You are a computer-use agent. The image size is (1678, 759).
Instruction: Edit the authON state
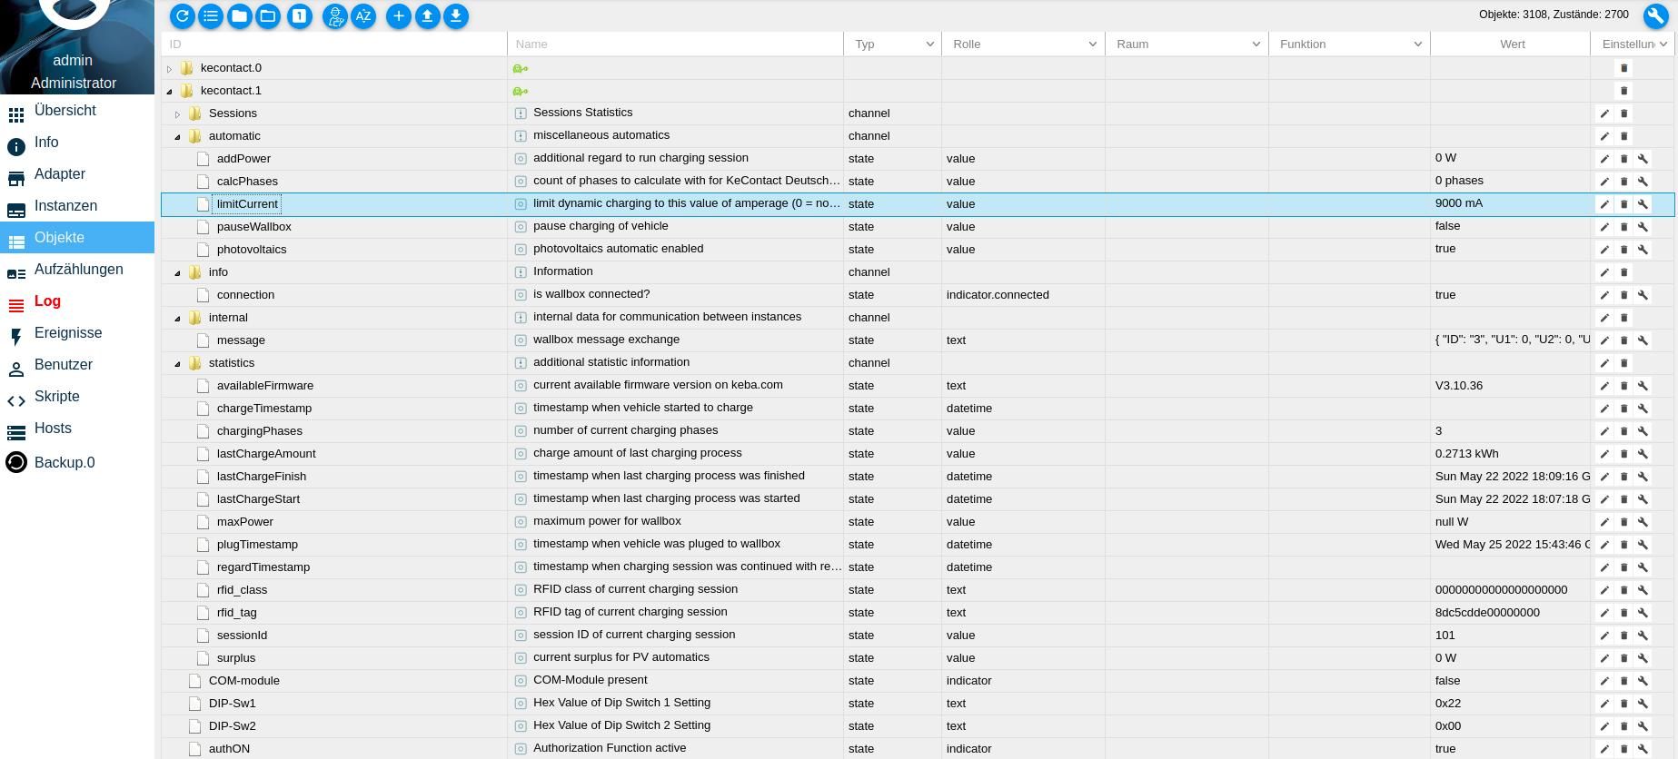point(1604,749)
